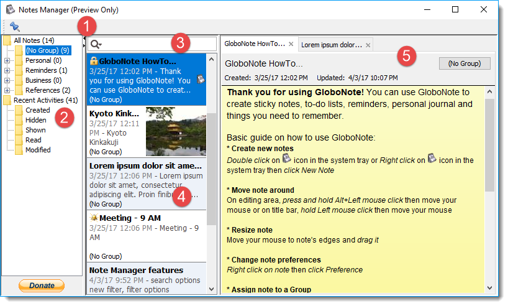Show recently Created notes

pos(38,110)
